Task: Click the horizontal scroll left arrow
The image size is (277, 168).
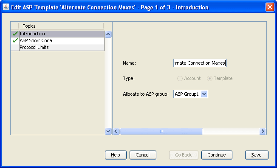Action: 116,131
